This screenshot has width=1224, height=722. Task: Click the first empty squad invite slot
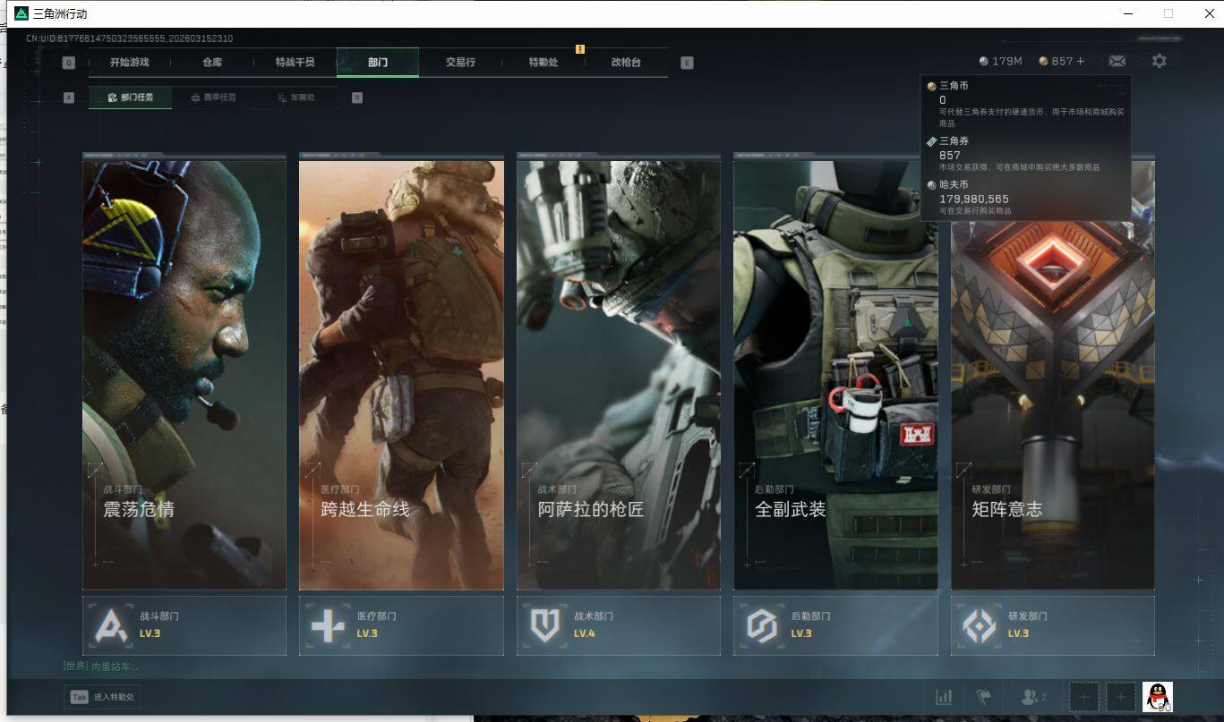(1083, 697)
